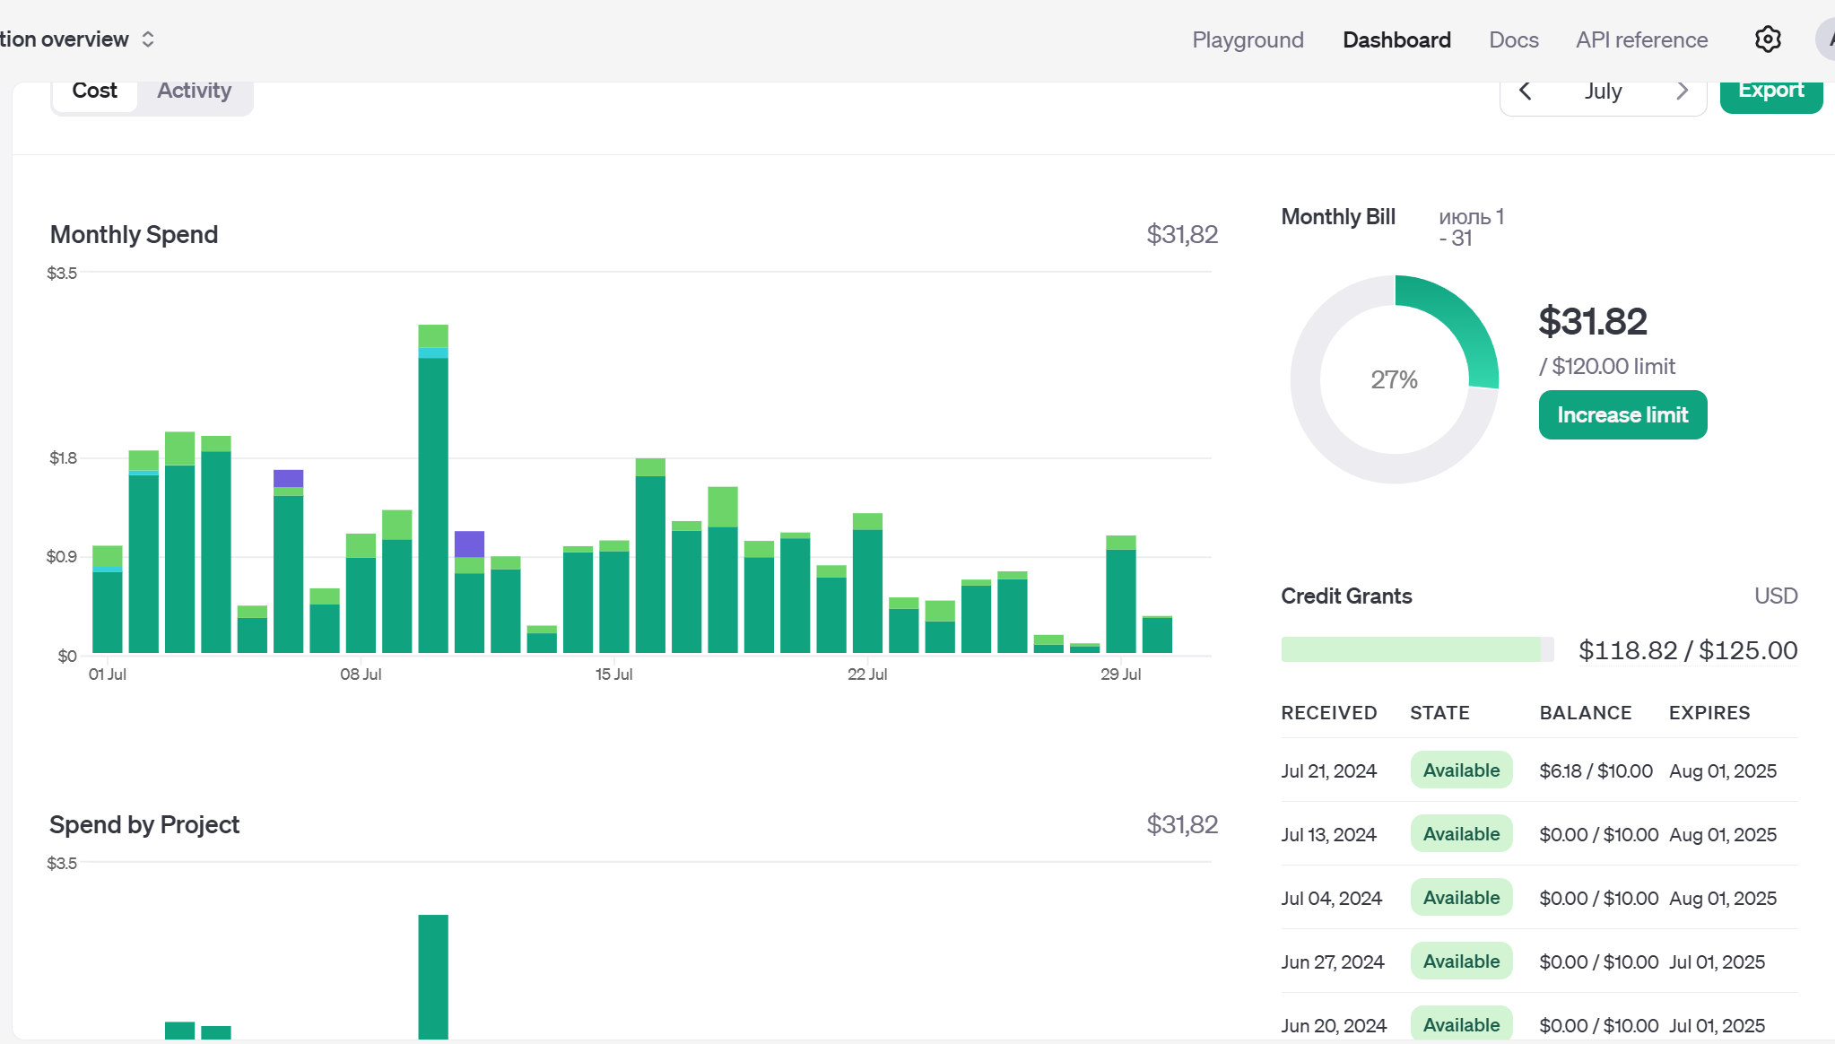The width and height of the screenshot is (1835, 1044).
Task: Click the 15 Jul axis label
Action: pyautogui.click(x=613, y=674)
